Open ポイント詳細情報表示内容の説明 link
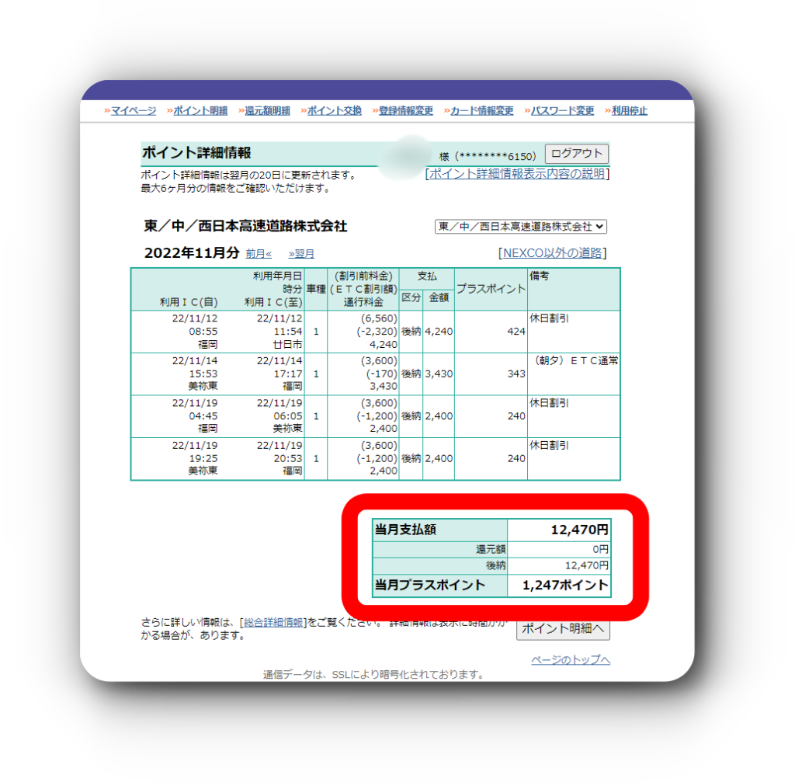 [x=517, y=173]
